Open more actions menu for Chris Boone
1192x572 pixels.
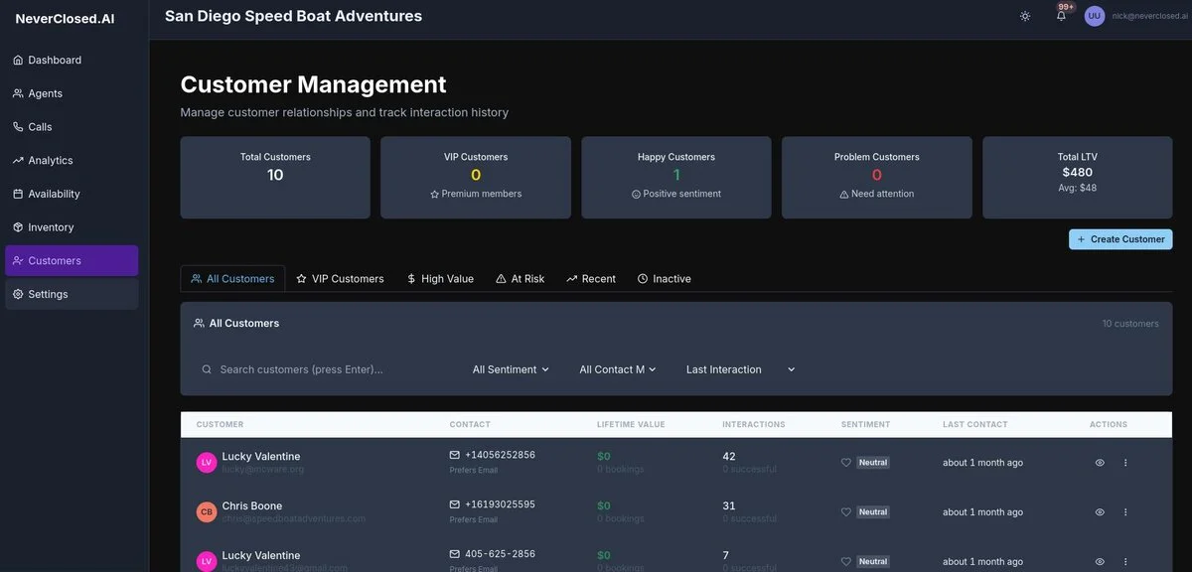[x=1125, y=512]
